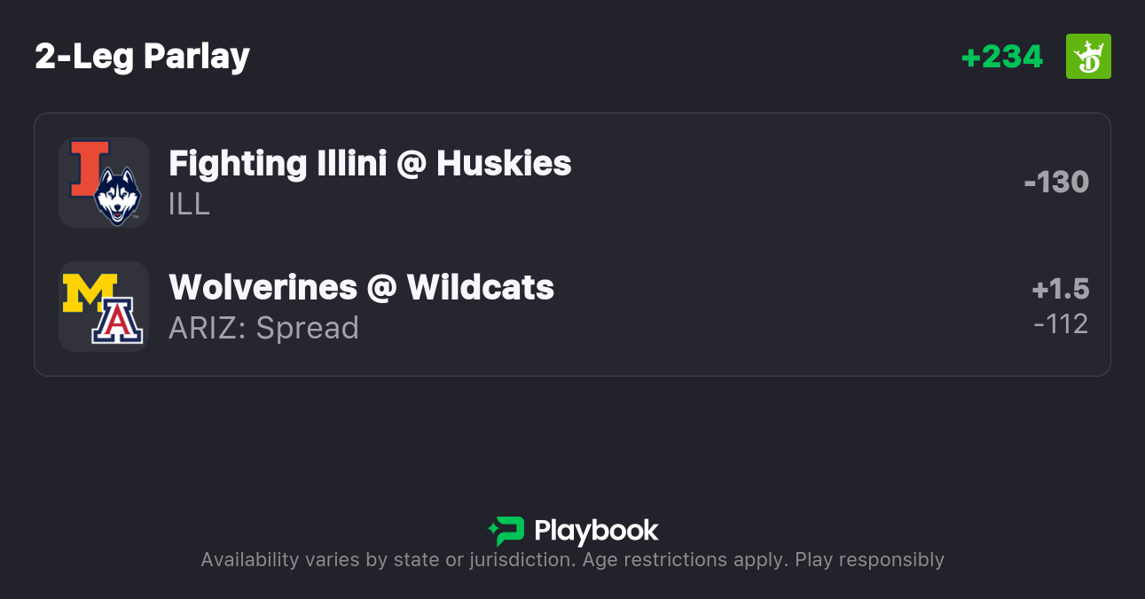Image resolution: width=1145 pixels, height=599 pixels.
Task: Open the Playbook wordmark link
Action: tap(596, 531)
